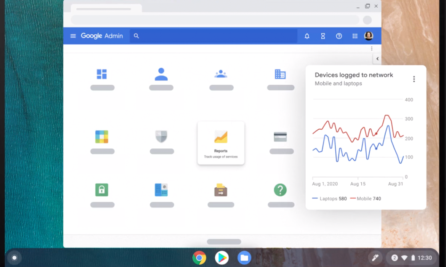Click the Reports label text
446x267 pixels.
pyautogui.click(x=221, y=151)
